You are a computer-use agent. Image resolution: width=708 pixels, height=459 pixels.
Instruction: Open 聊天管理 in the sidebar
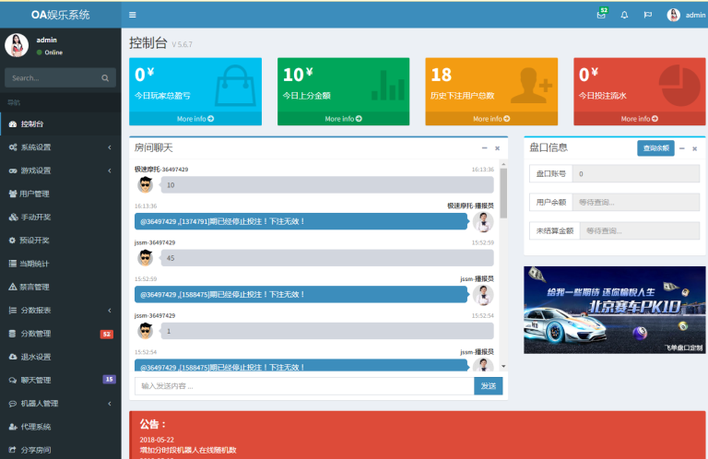click(x=36, y=380)
